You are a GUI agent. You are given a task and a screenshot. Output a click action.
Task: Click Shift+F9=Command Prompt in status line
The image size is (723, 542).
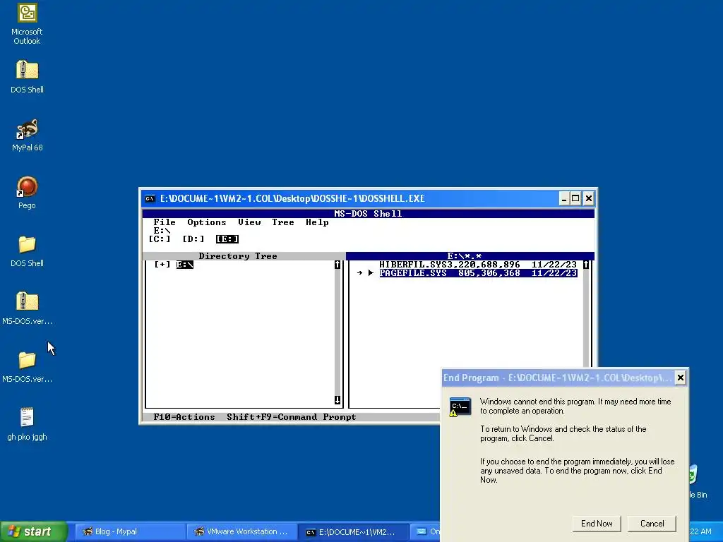[292, 417]
